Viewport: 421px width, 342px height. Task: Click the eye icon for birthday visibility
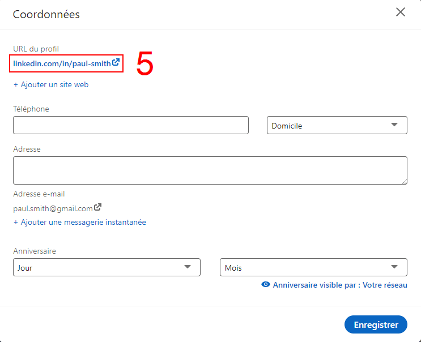click(266, 285)
